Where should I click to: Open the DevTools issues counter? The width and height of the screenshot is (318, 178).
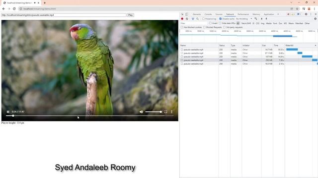[299, 14]
